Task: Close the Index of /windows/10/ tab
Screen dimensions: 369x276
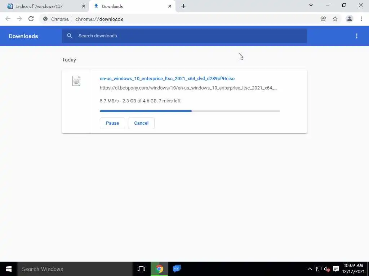Action: 84,6
